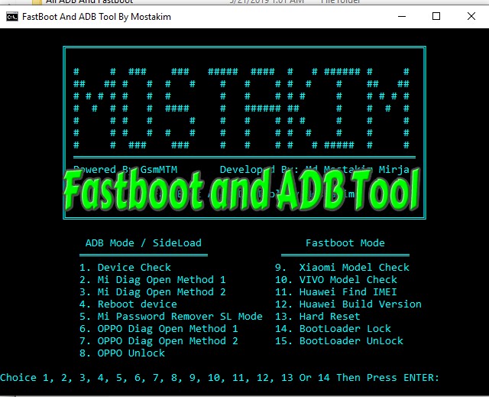Select menu line '1. Device Check'
Image resolution: width=489 pixels, height=397 pixels.
125,268
